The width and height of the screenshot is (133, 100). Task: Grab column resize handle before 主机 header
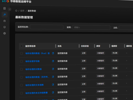click(56, 46)
